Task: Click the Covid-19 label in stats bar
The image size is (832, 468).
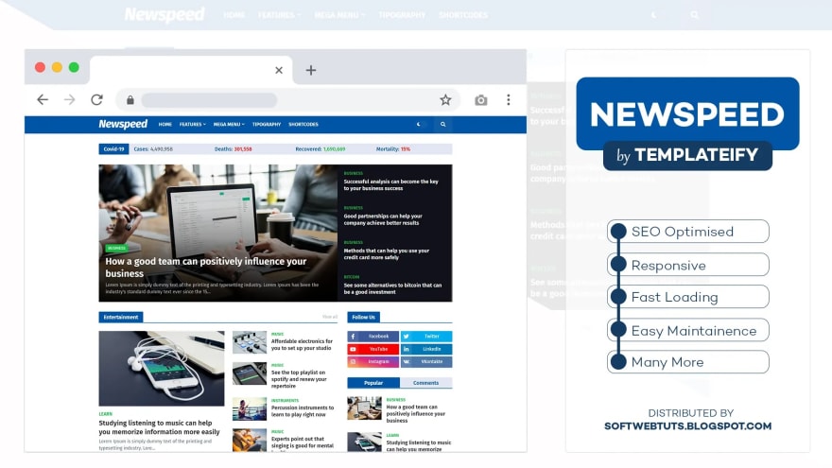Action: [113, 149]
